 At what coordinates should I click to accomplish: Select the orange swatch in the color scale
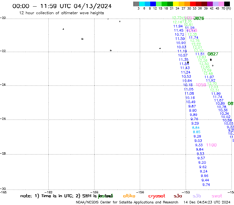point(187,4)
